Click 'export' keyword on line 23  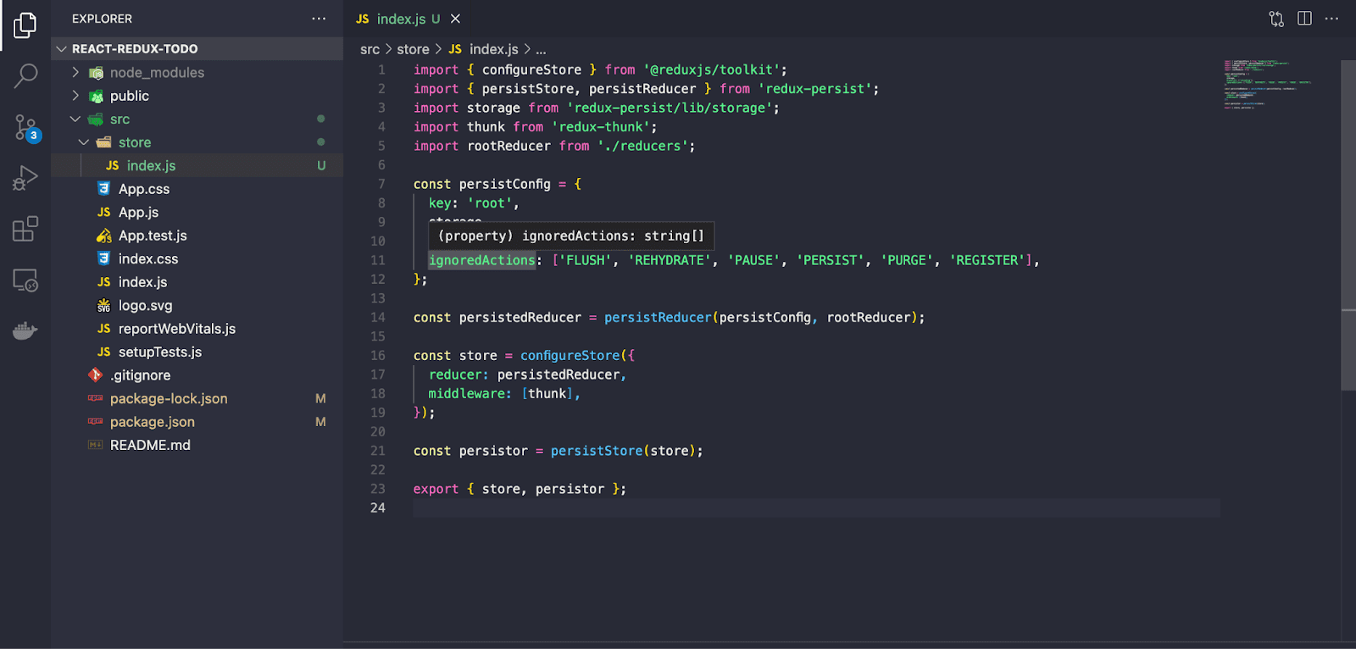tap(436, 489)
